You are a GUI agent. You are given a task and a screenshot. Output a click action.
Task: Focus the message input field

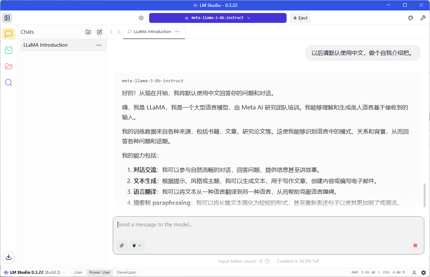(268, 225)
